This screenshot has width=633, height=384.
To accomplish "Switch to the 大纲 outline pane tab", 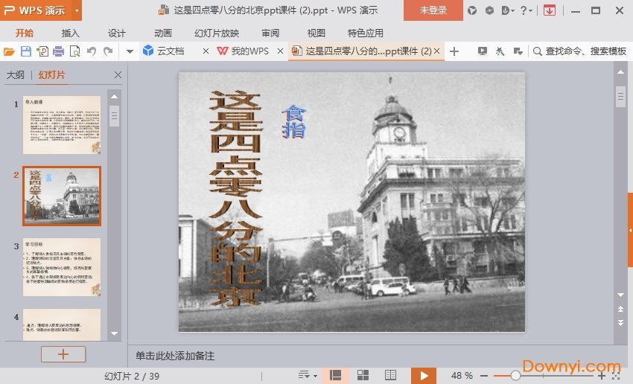I will [x=16, y=74].
